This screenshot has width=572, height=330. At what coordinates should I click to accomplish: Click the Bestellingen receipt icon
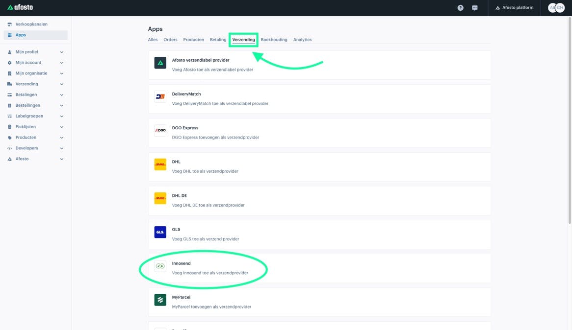click(9, 105)
